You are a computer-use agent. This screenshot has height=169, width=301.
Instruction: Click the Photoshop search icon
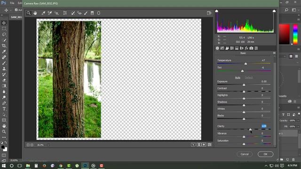pos(286,10)
